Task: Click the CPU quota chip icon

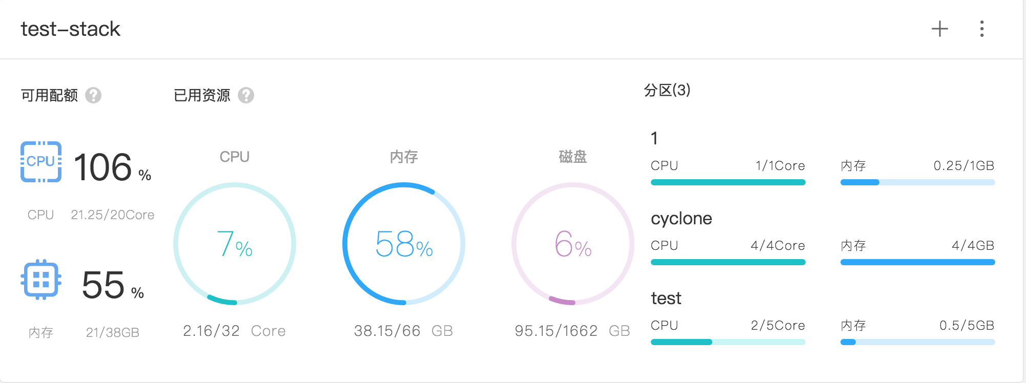Action: coord(41,162)
